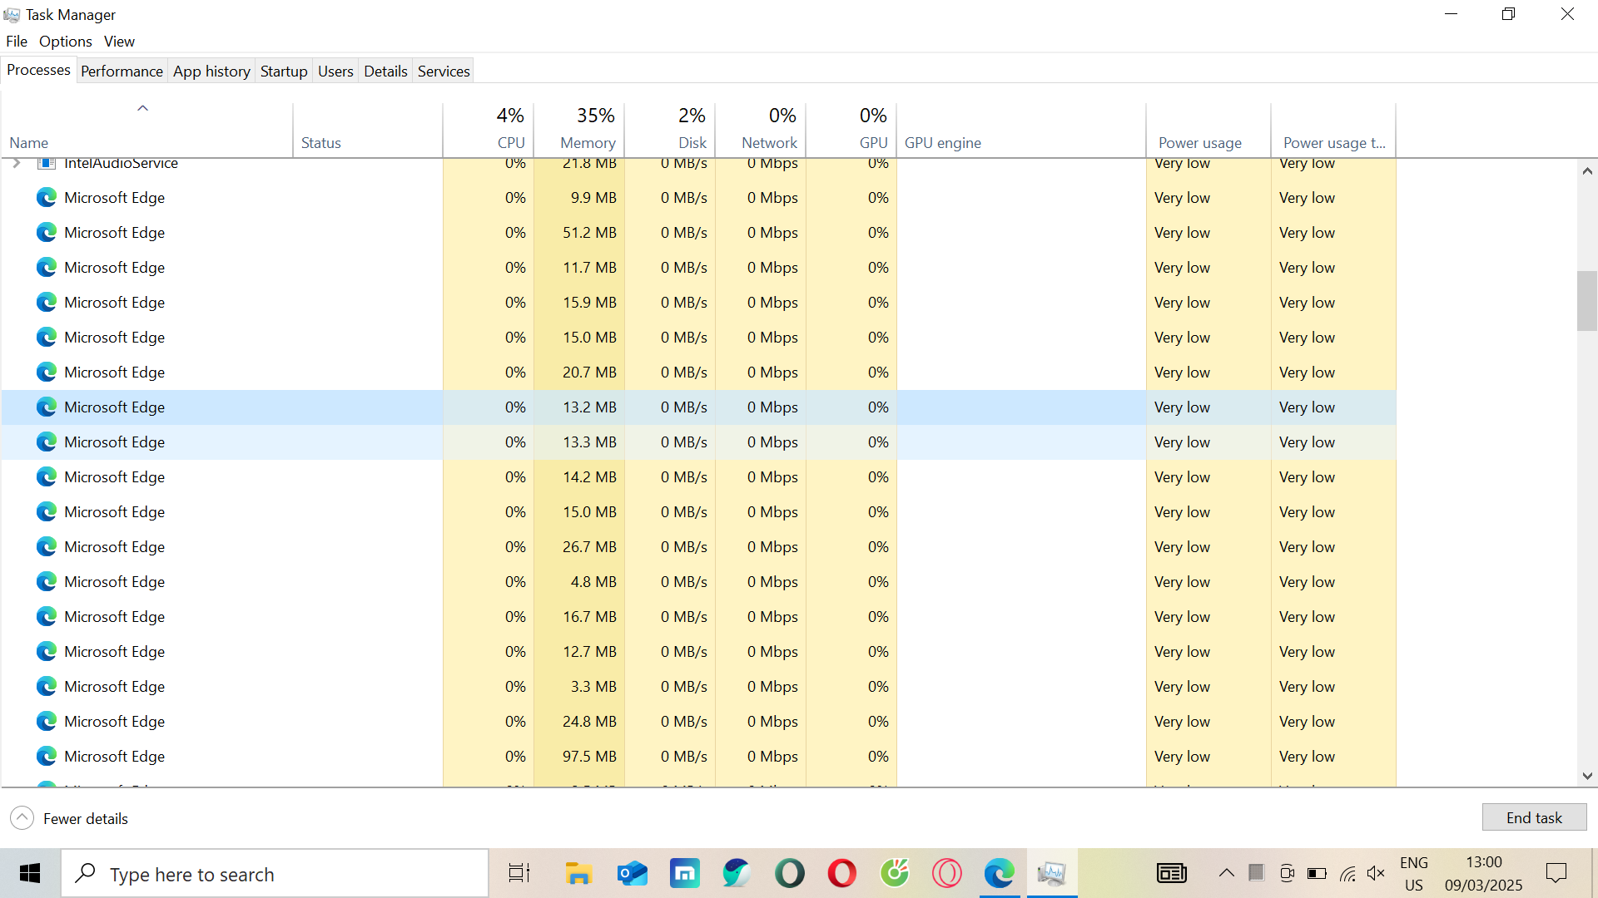The image size is (1598, 898).
Task: Select the Edge process icon with 13.3 MB
Action: click(47, 442)
